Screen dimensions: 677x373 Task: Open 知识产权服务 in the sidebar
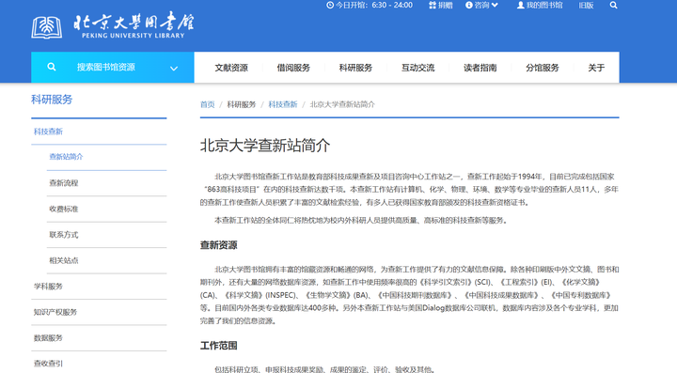tap(55, 312)
